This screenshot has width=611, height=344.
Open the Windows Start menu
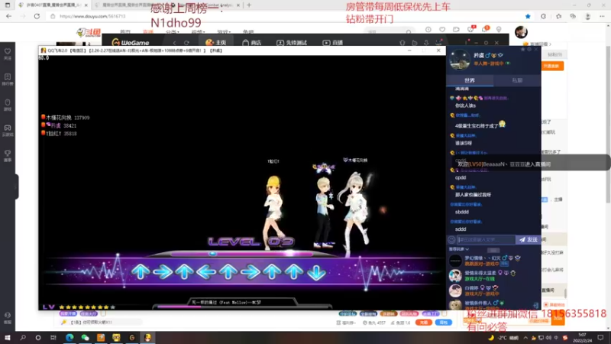(x=7, y=338)
